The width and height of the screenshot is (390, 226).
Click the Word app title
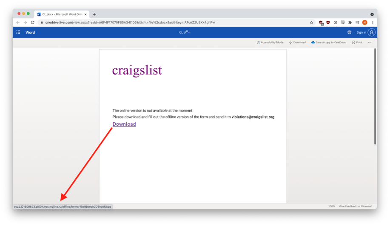(30, 32)
